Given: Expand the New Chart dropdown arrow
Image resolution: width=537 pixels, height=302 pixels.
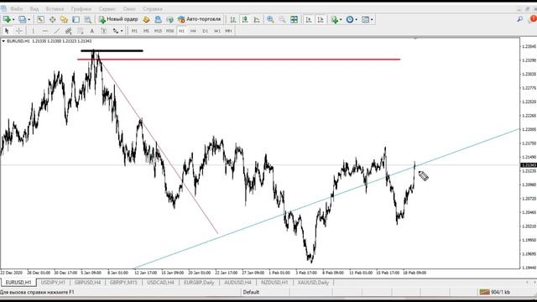Looking at the screenshot, I should click(13, 20).
